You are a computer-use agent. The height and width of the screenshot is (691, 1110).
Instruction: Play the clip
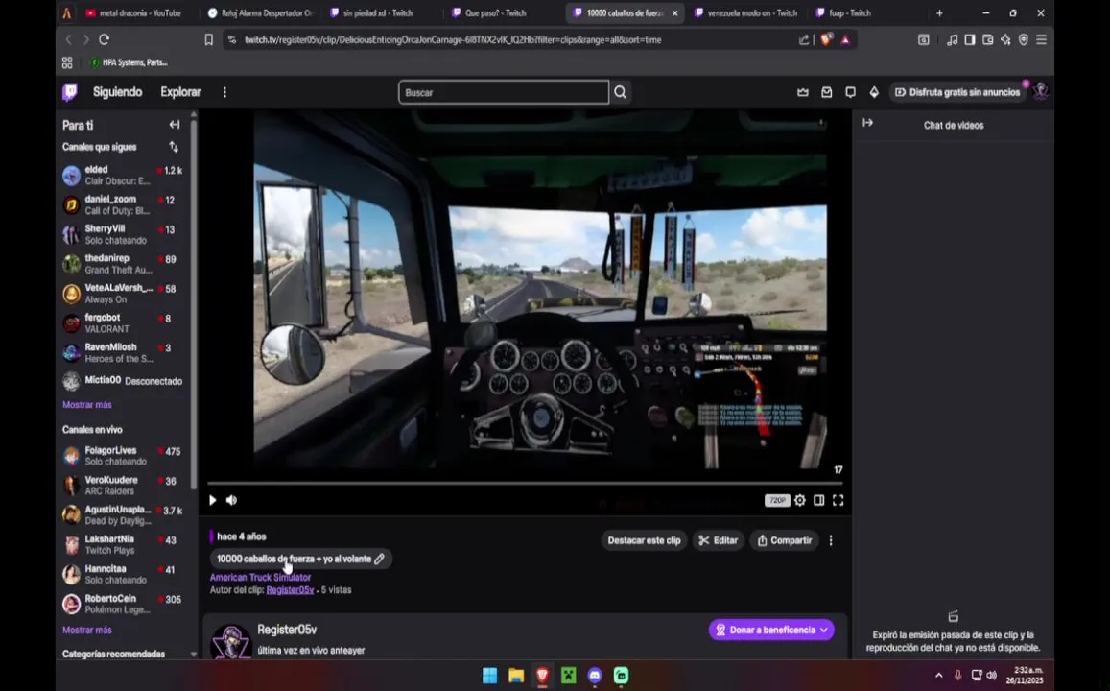[212, 500]
